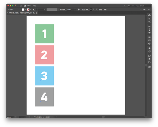Open the Stroke panel lines icon
The image size is (158, 127).
(149, 37)
